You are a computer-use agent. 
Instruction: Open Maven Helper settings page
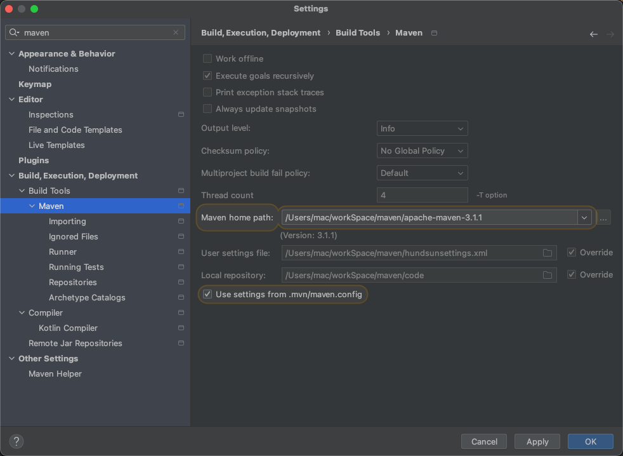[x=55, y=374]
